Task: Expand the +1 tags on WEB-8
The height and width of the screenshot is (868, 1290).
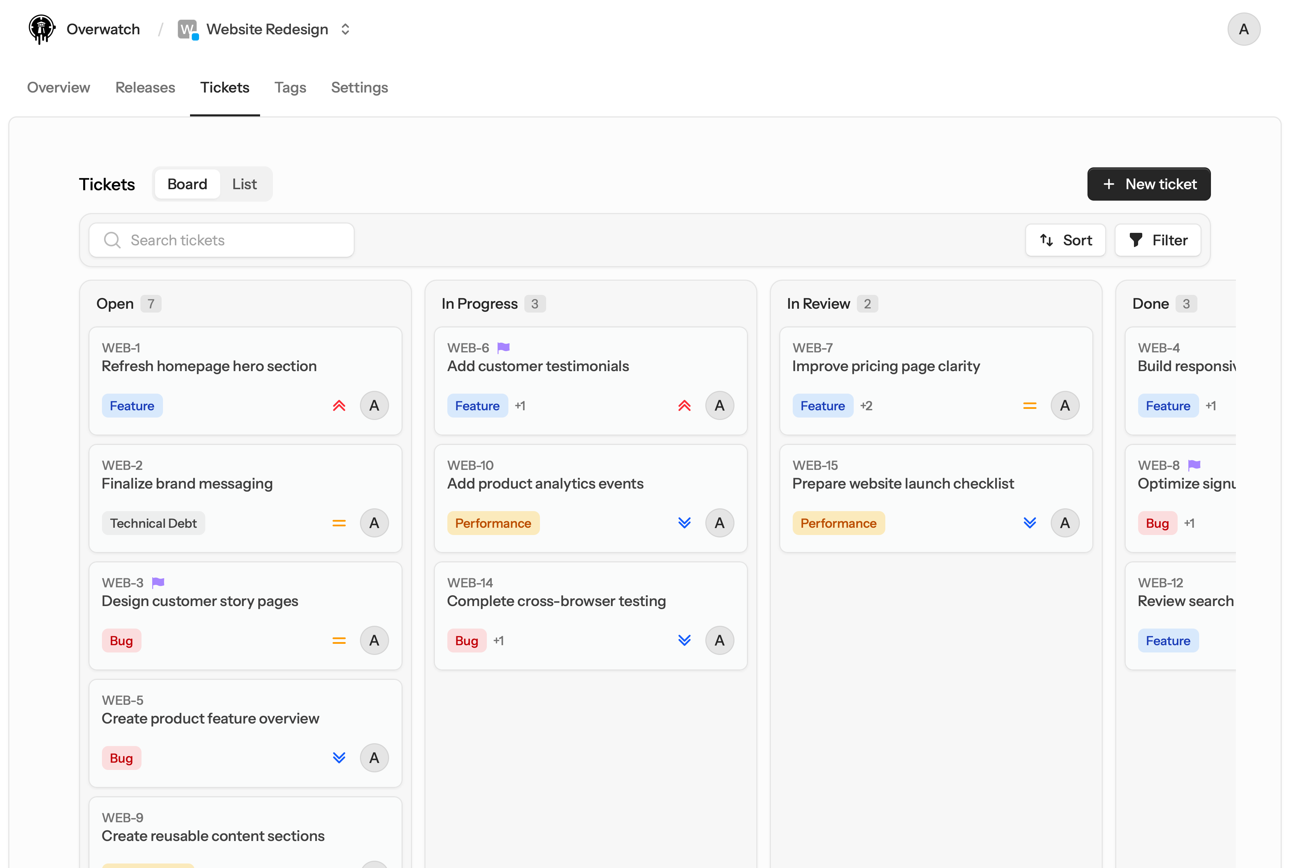Action: click(1189, 523)
